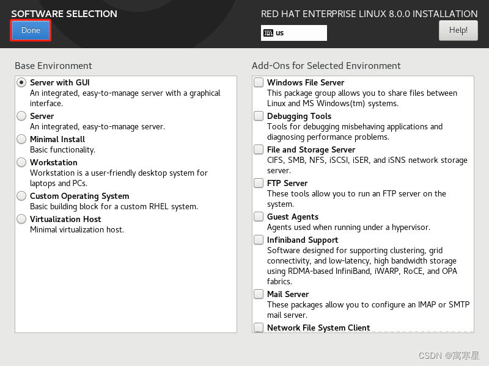This screenshot has height=366, width=489.
Task: Check the Debugging Tools checkbox
Action: point(259,116)
